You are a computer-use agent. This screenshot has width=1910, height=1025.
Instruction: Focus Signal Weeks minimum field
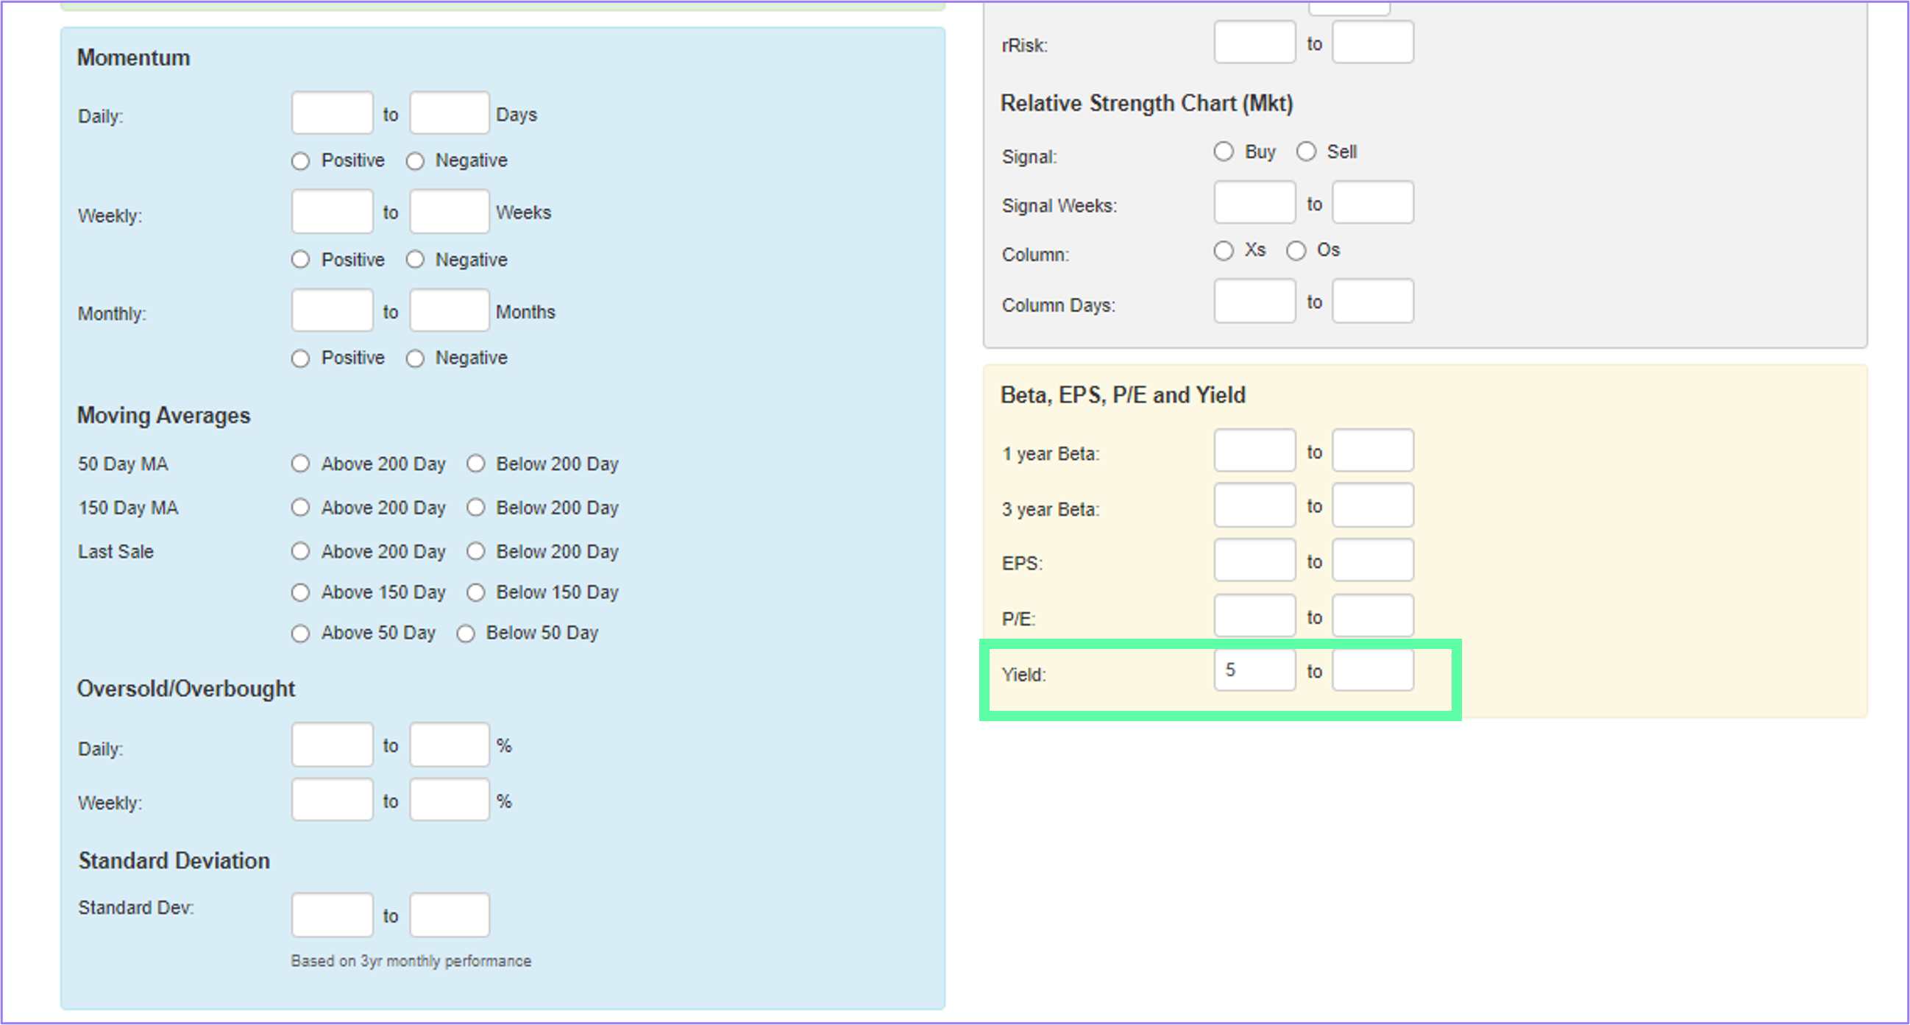point(1254,202)
